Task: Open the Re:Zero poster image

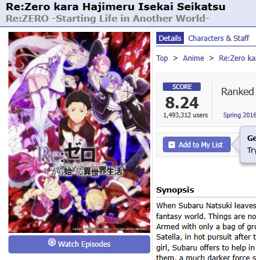Action: click(79, 132)
